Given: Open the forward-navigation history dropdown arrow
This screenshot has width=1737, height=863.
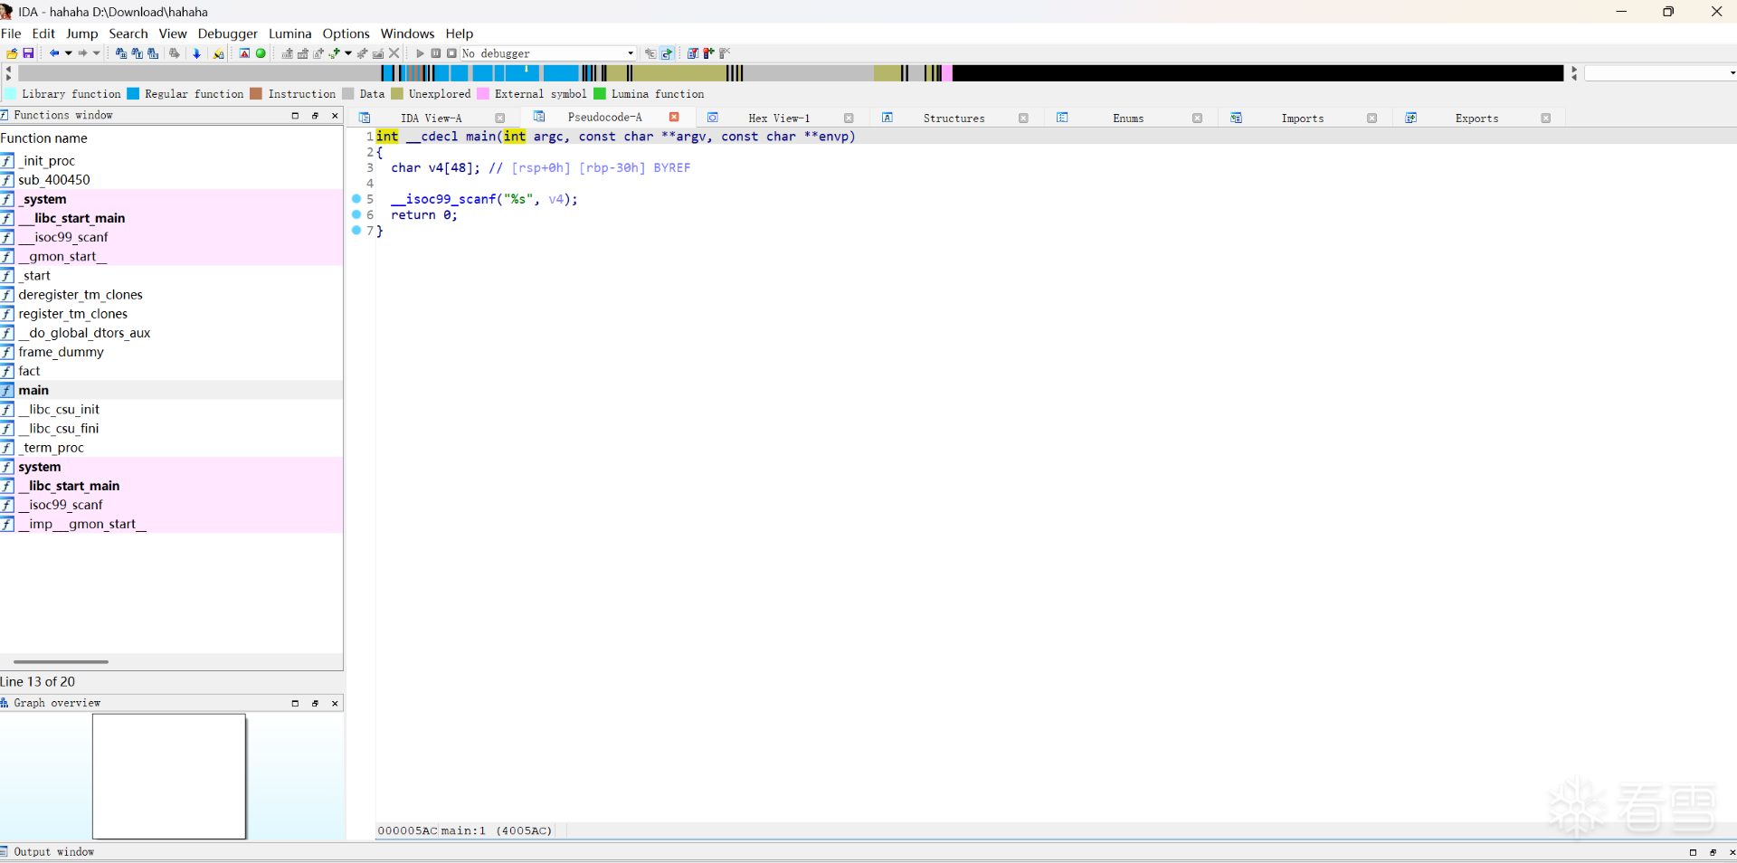Looking at the screenshot, I should 96,53.
